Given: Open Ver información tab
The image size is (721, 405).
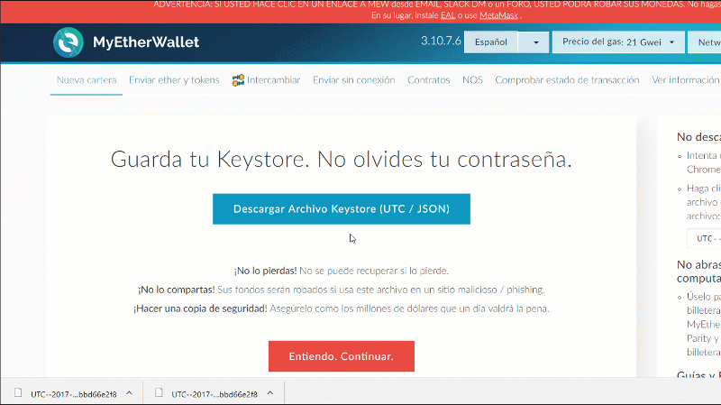Looking at the screenshot, I should tap(686, 80).
